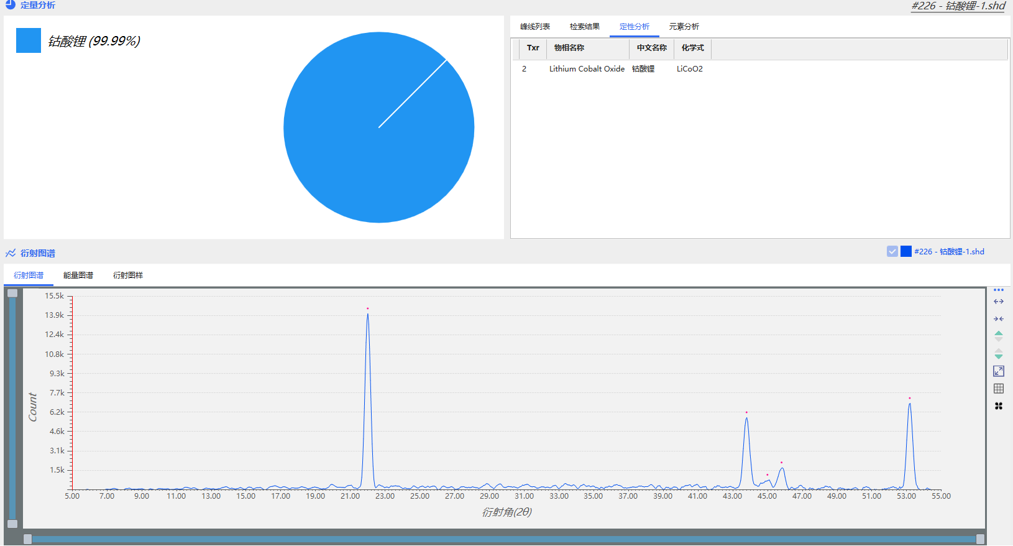
Task: Open the three-dots more options icon
Action: click(999, 290)
